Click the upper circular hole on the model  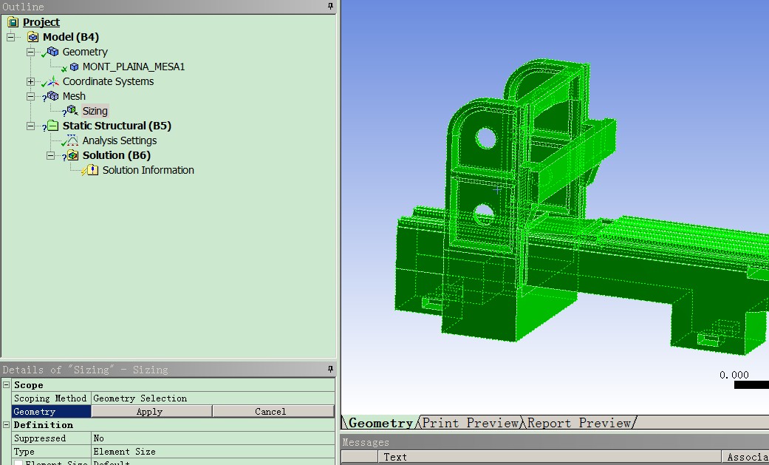coord(485,138)
